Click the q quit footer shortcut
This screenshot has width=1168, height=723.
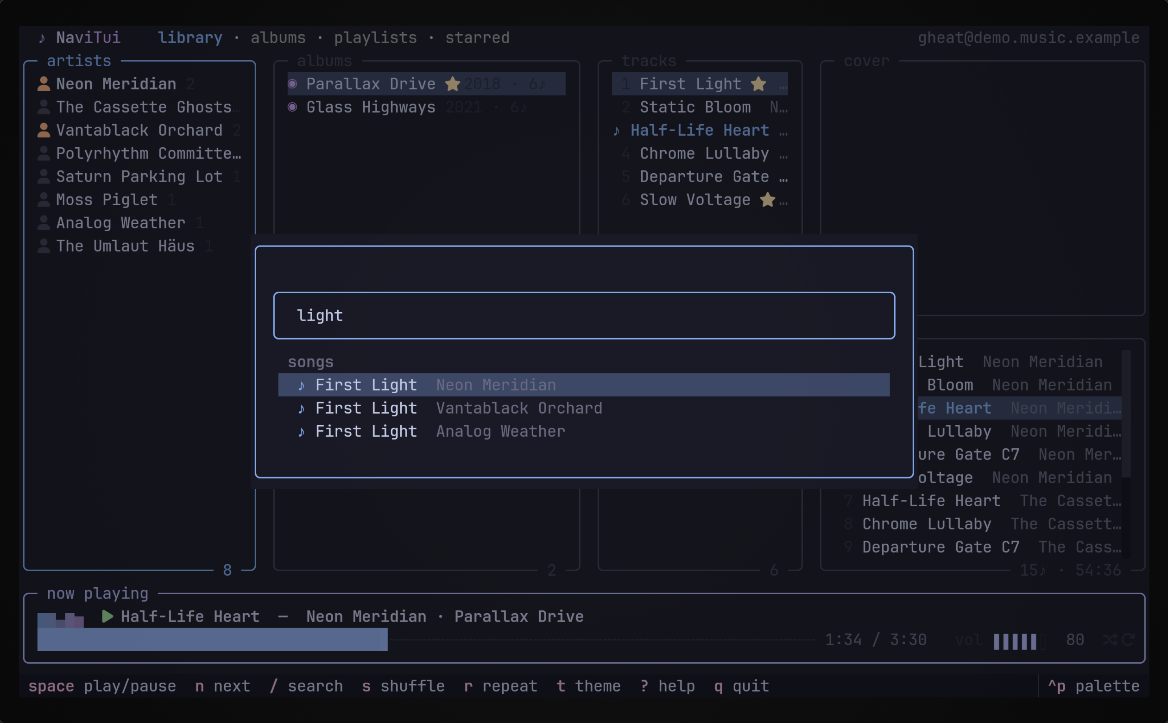point(742,686)
